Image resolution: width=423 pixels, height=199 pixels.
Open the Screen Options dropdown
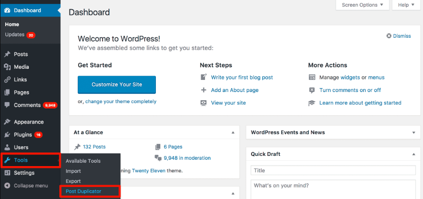point(362,5)
